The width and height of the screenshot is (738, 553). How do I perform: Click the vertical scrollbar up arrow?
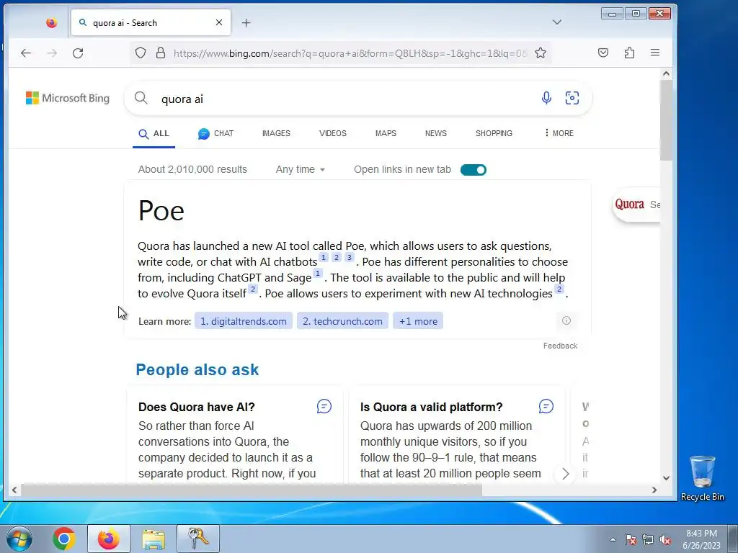click(665, 74)
